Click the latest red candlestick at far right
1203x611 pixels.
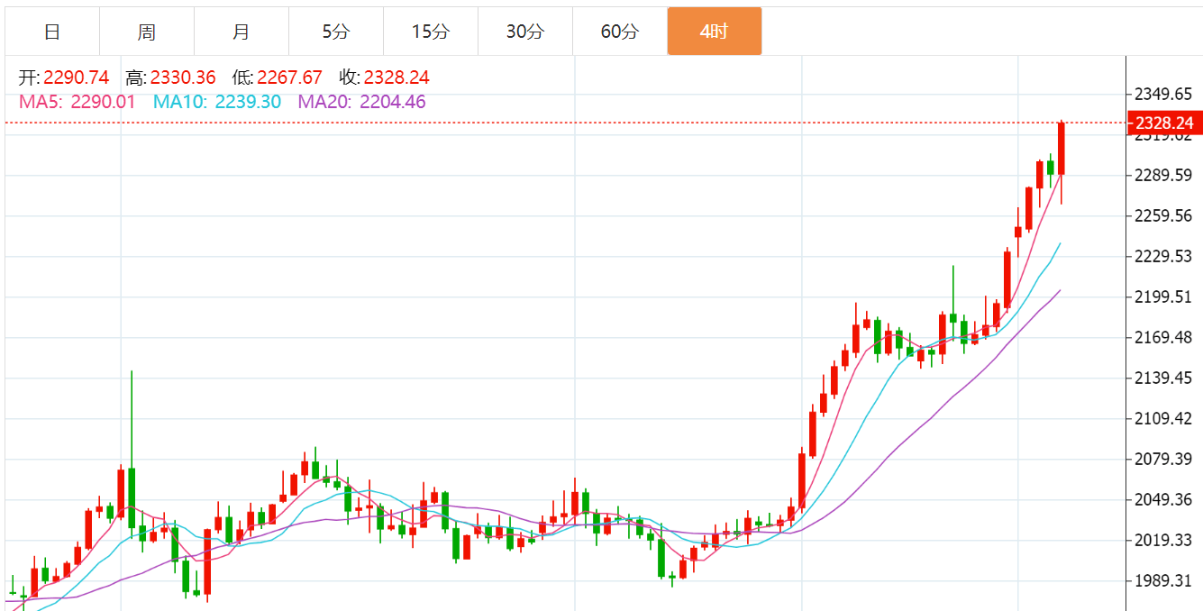coord(1062,149)
